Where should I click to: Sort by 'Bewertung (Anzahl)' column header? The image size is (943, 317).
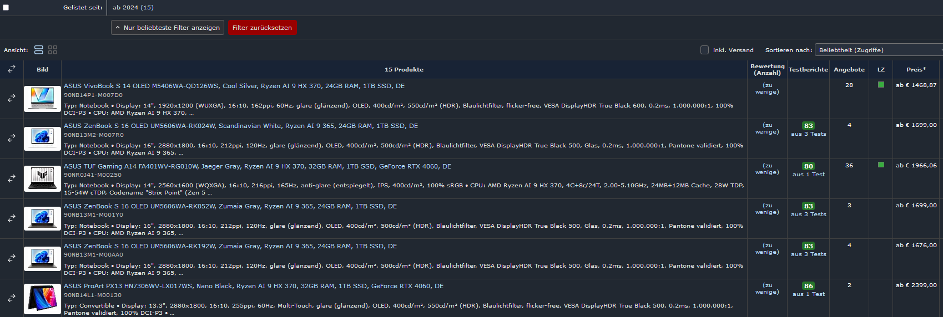pos(767,69)
